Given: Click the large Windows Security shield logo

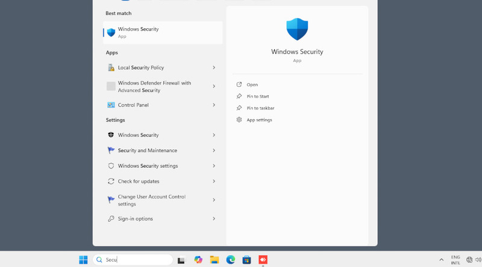Looking at the screenshot, I should click(x=297, y=29).
